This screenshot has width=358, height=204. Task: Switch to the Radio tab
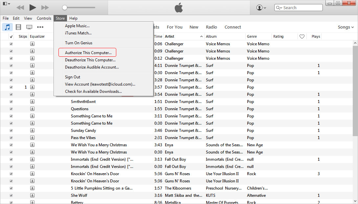click(x=212, y=27)
